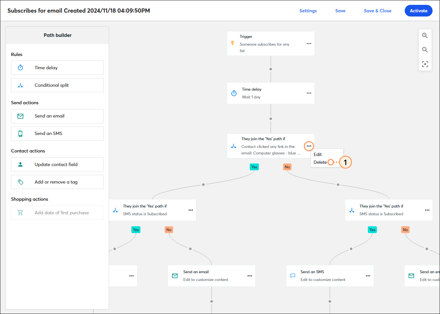The height and width of the screenshot is (314, 440).
Task: Click the Yes label under left SMS split
Action: pyautogui.click(x=136, y=230)
